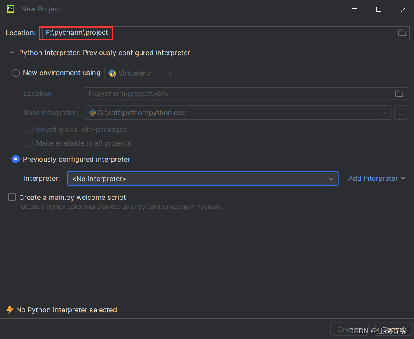Enable Inherit global site-packages checkbox
This screenshot has height=339, width=414.
[29, 129]
